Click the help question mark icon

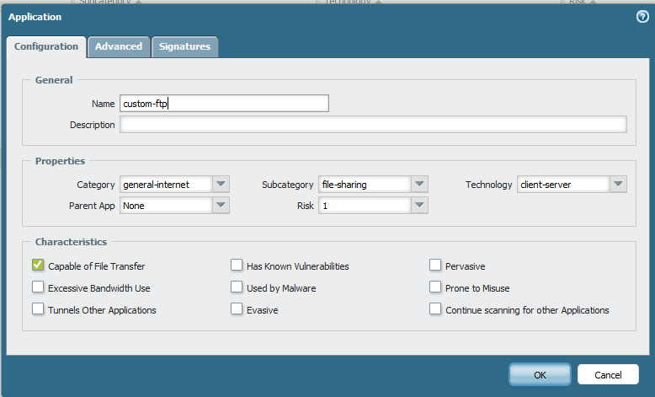point(642,16)
